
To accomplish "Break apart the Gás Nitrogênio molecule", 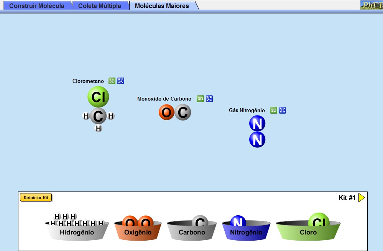I will coord(283,110).
